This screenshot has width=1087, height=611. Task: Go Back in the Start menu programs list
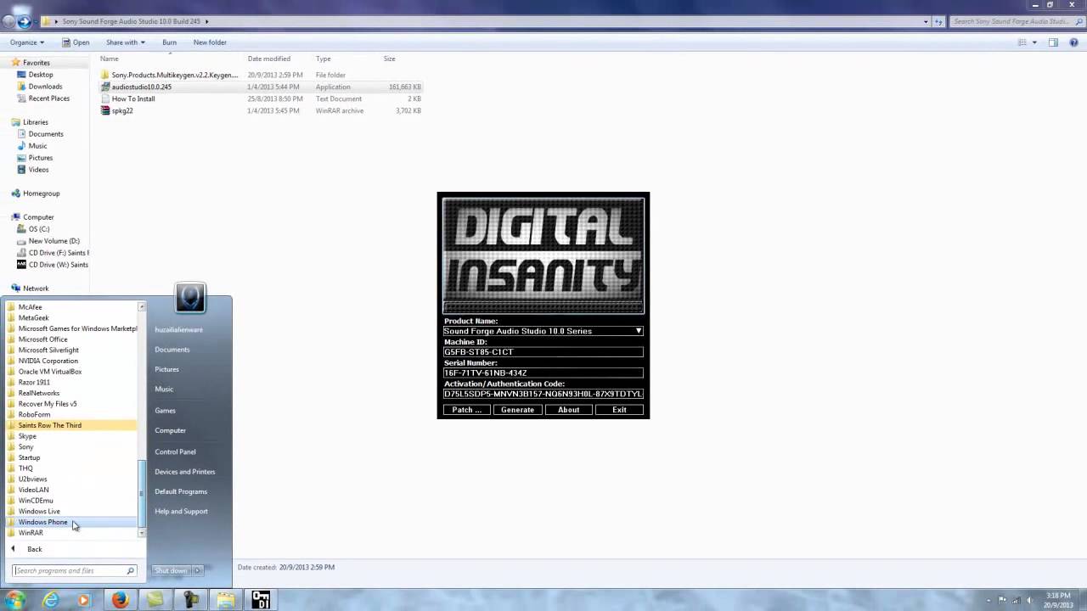[34, 549]
